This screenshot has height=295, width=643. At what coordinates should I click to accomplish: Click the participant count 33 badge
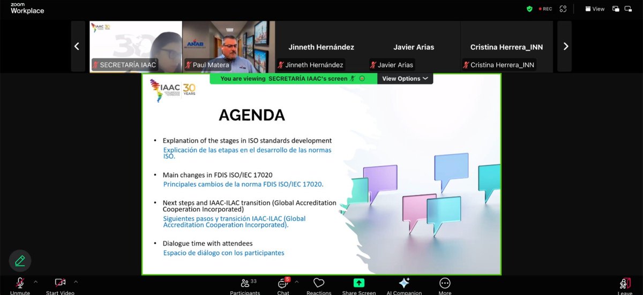click(x=253, y=280)
